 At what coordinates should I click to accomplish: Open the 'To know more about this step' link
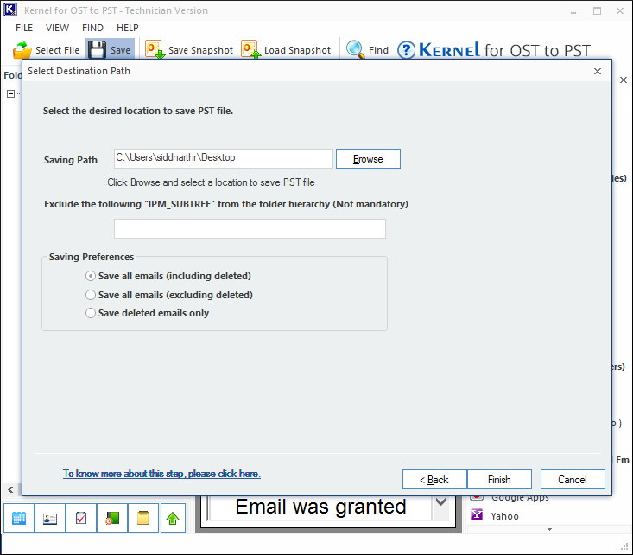point(161,474)
